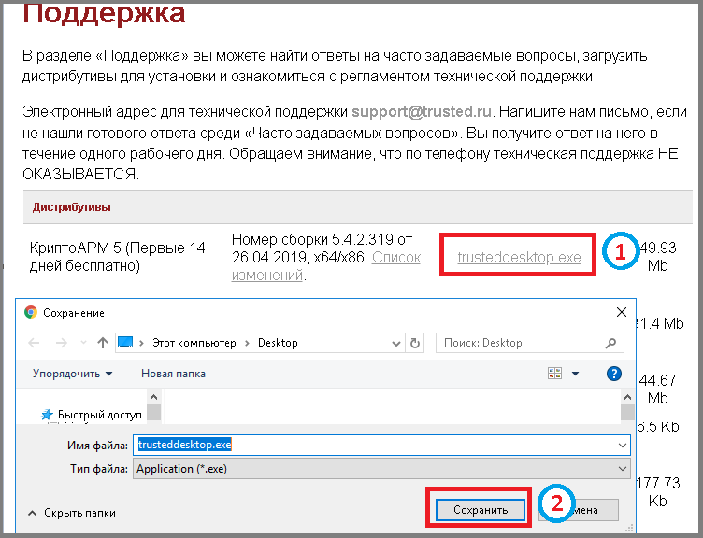Click the КриптоАРМ 5 product name text
The image size is (703, 538).
[118, 257]
